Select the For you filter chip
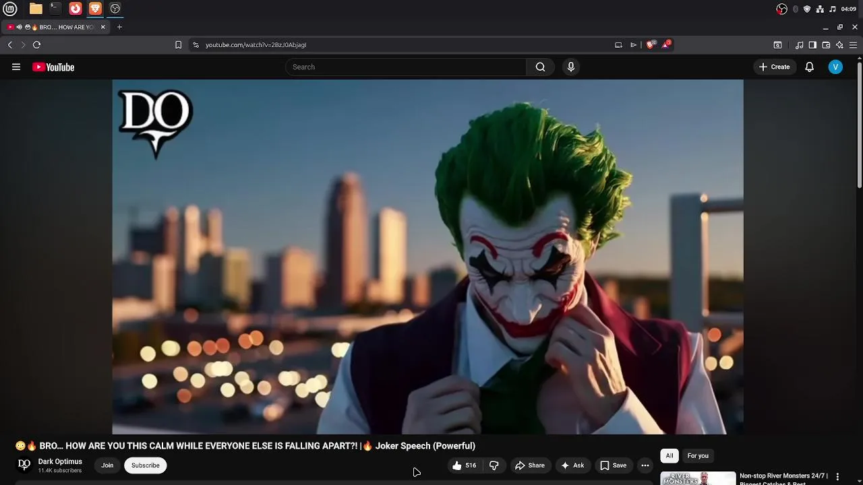This screenshot has height=485, width=863. pos(698,456)
